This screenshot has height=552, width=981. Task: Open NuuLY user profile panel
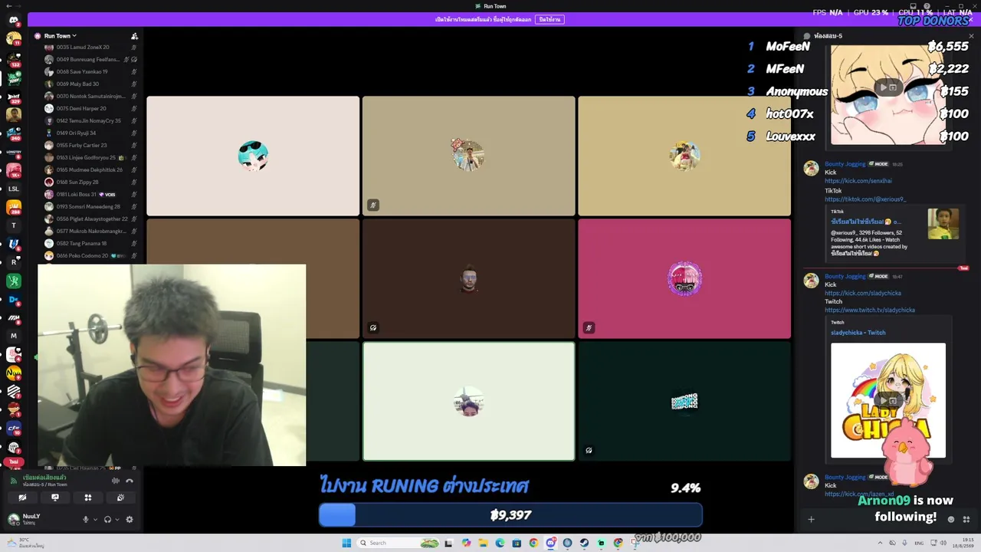[25, 519]
